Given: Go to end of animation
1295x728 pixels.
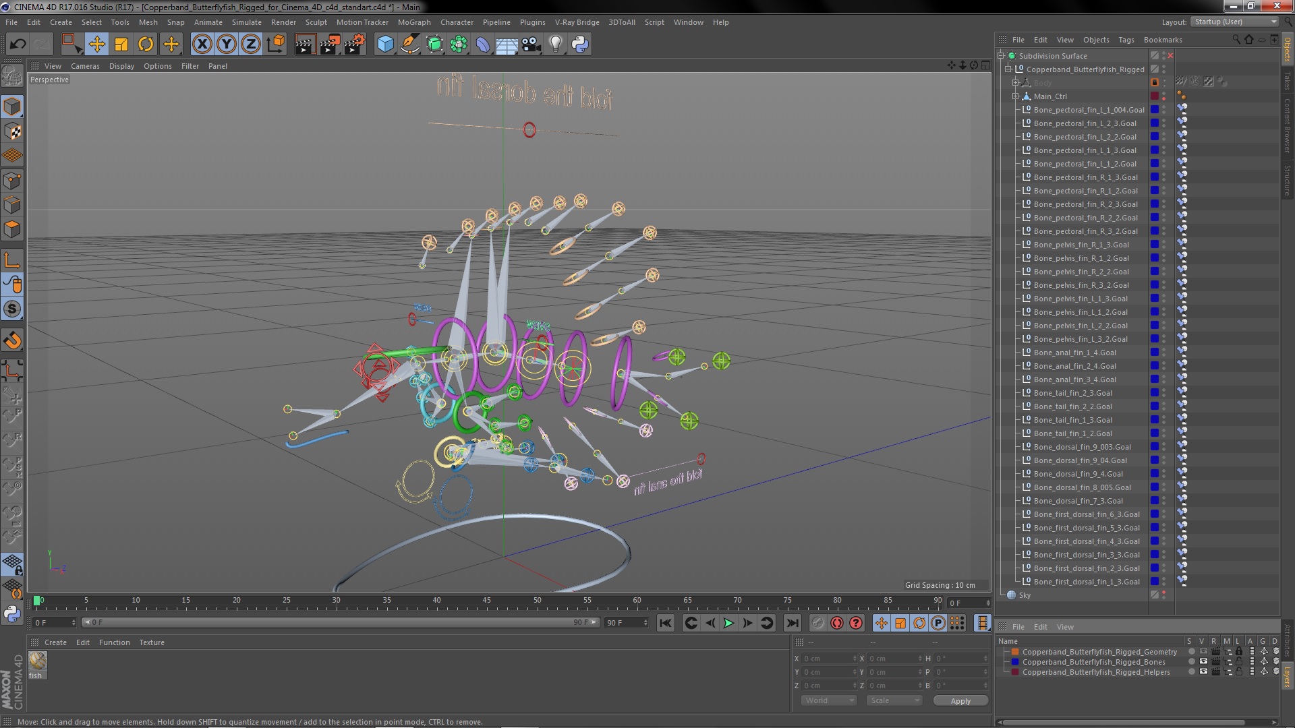Looking at the screenshot, I should pos(793,623).
